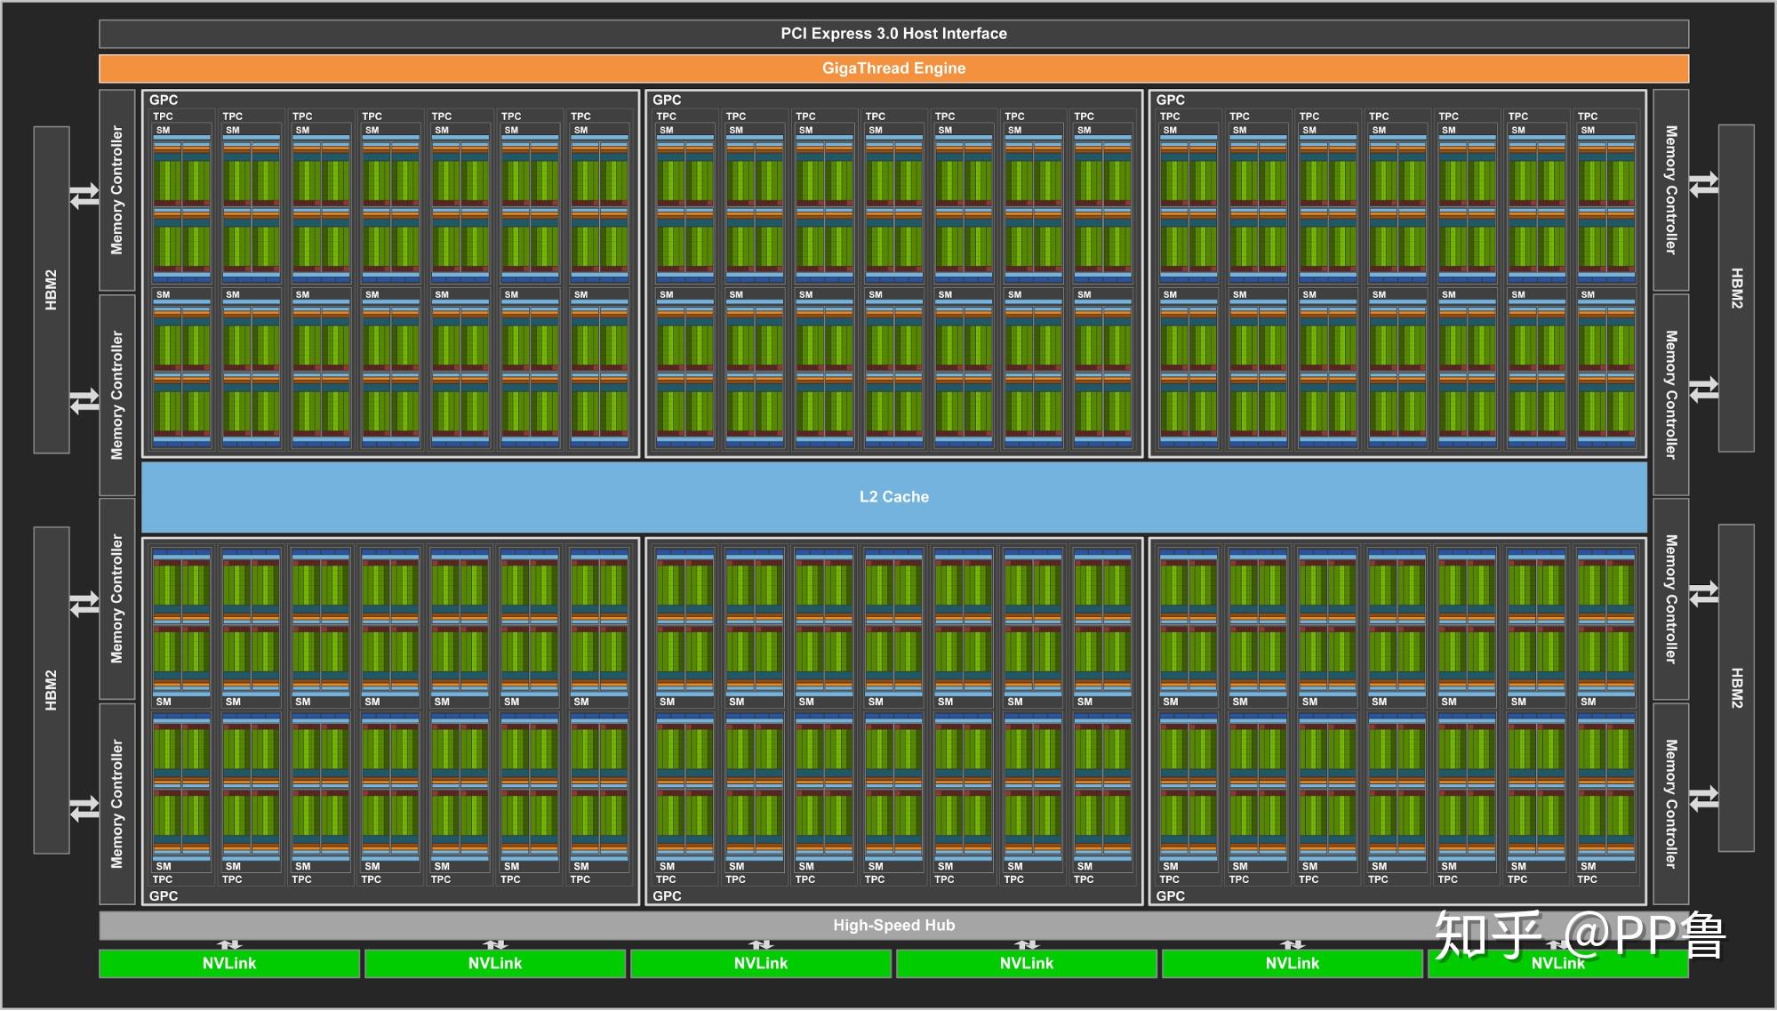Click the last TPC label in the bottom-right GPC
The image size is (1777, 1011).
[1588, 879]
